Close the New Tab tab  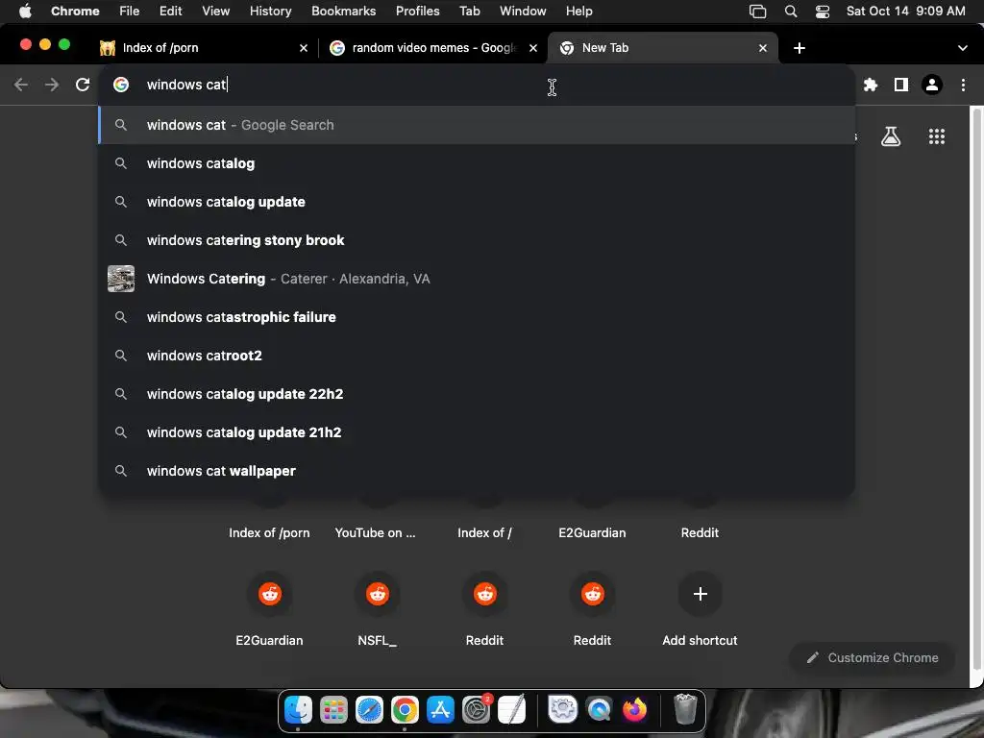(x=762, y=48)
